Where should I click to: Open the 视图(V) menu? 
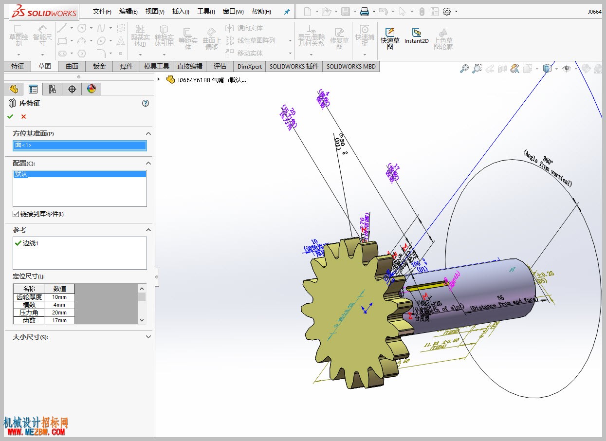[x=155, y=11]
